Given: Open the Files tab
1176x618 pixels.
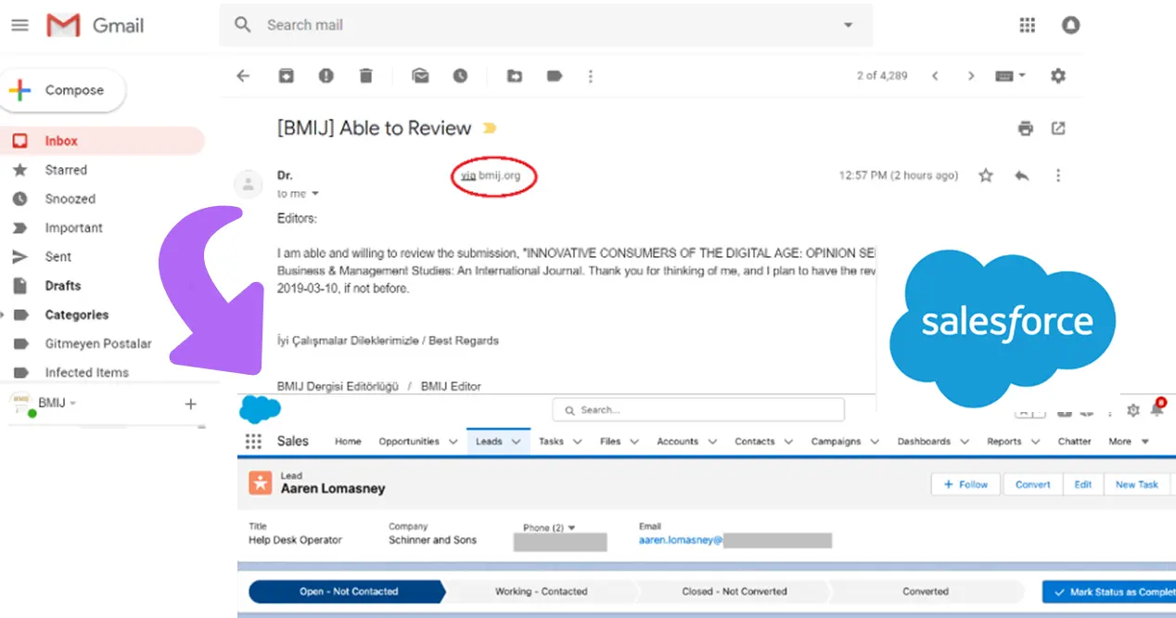Looking at the screenshot, I should click(610, 442).
